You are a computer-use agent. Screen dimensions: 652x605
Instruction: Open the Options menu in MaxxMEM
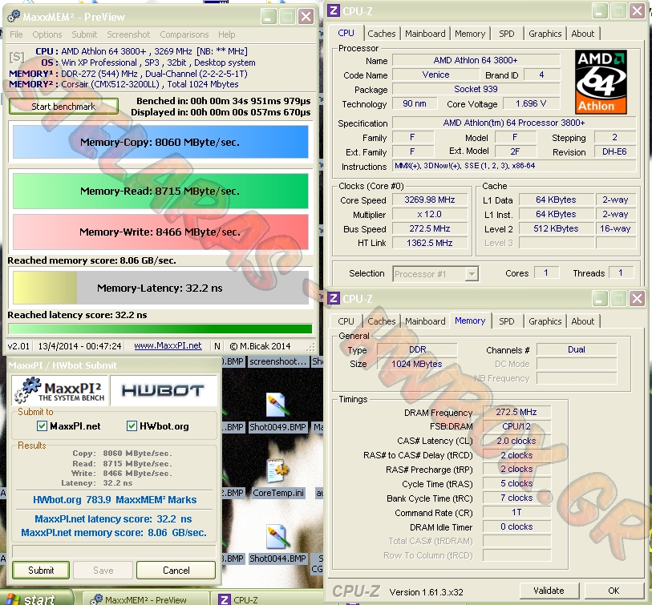pyautogui.click(x=47, y=34)
